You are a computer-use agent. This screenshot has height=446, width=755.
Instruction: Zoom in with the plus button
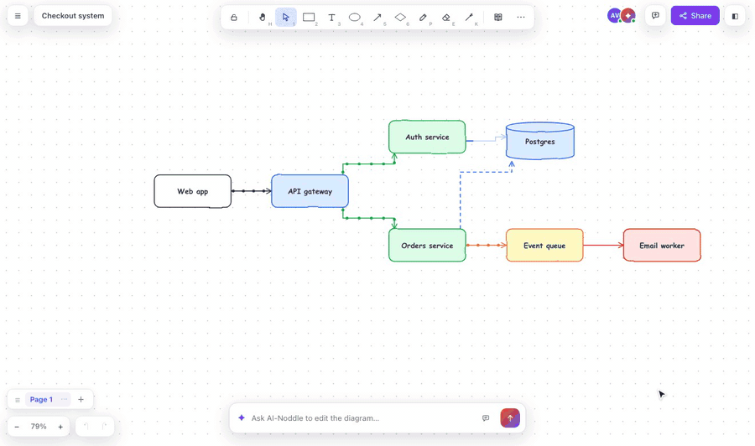(x=60, y=427)
